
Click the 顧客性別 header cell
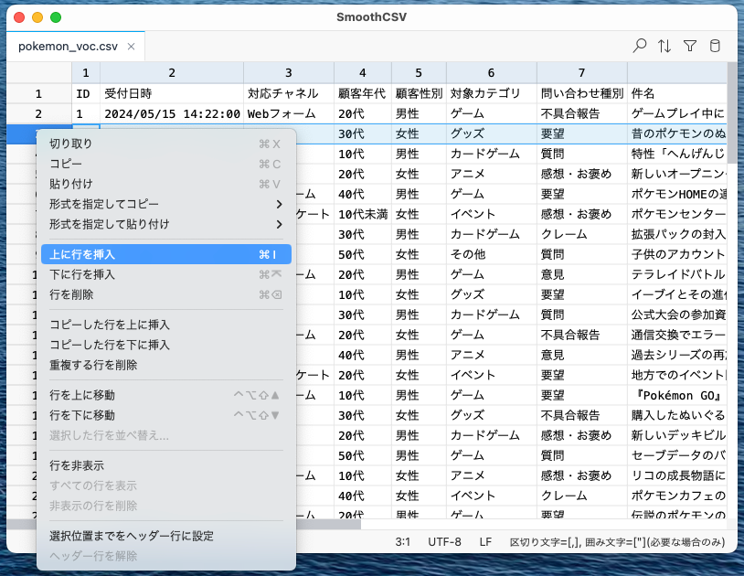[419, 94]
